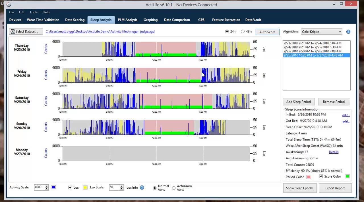Switch to the PLM Analysis tab
Screen dimensions: 364x202
pyautogui.click(x=128, y=20)
